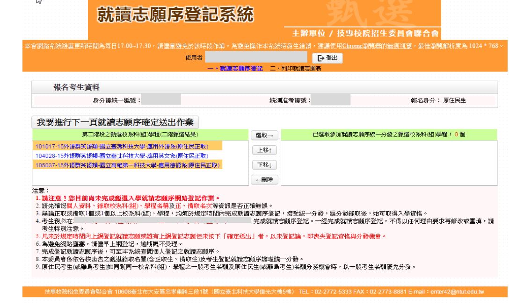Click the 統測准考證號 label
Screen dimensions: 531x305
pyautogui.click(x=290, y=100)
